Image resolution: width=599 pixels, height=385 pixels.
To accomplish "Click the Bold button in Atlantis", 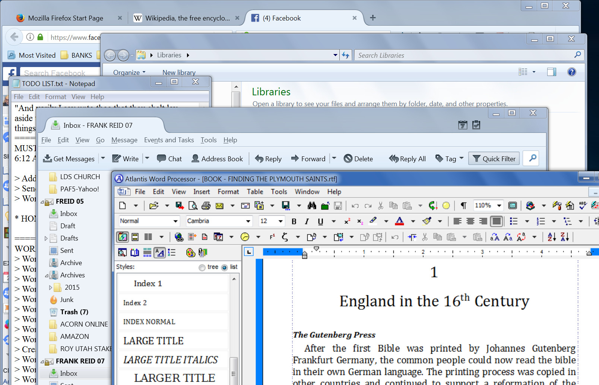I will 294,221.
